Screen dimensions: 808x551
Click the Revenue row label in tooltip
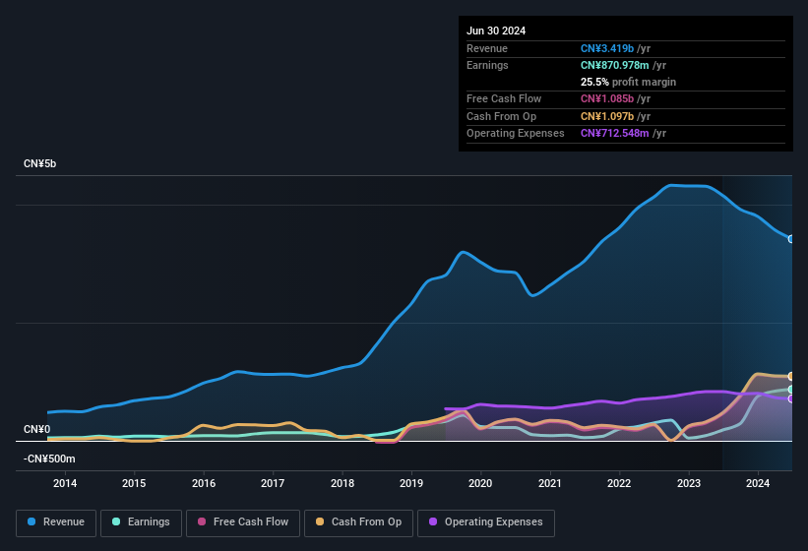[487, 48]
